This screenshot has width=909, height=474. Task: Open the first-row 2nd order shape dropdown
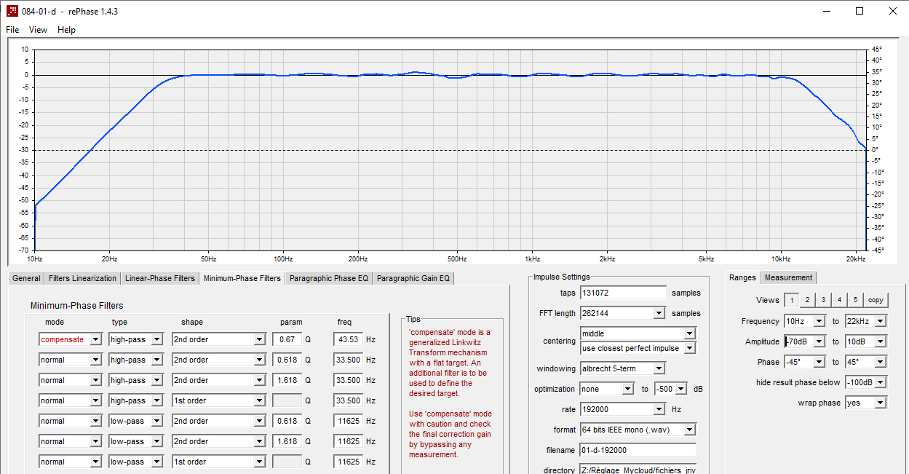point(260,339)
